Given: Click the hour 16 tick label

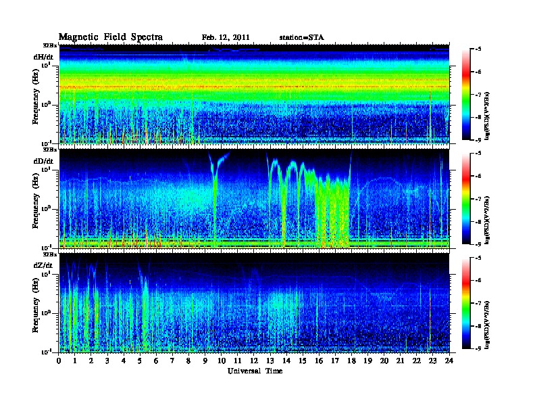Looking at the screenshot, I should (319, 361).
